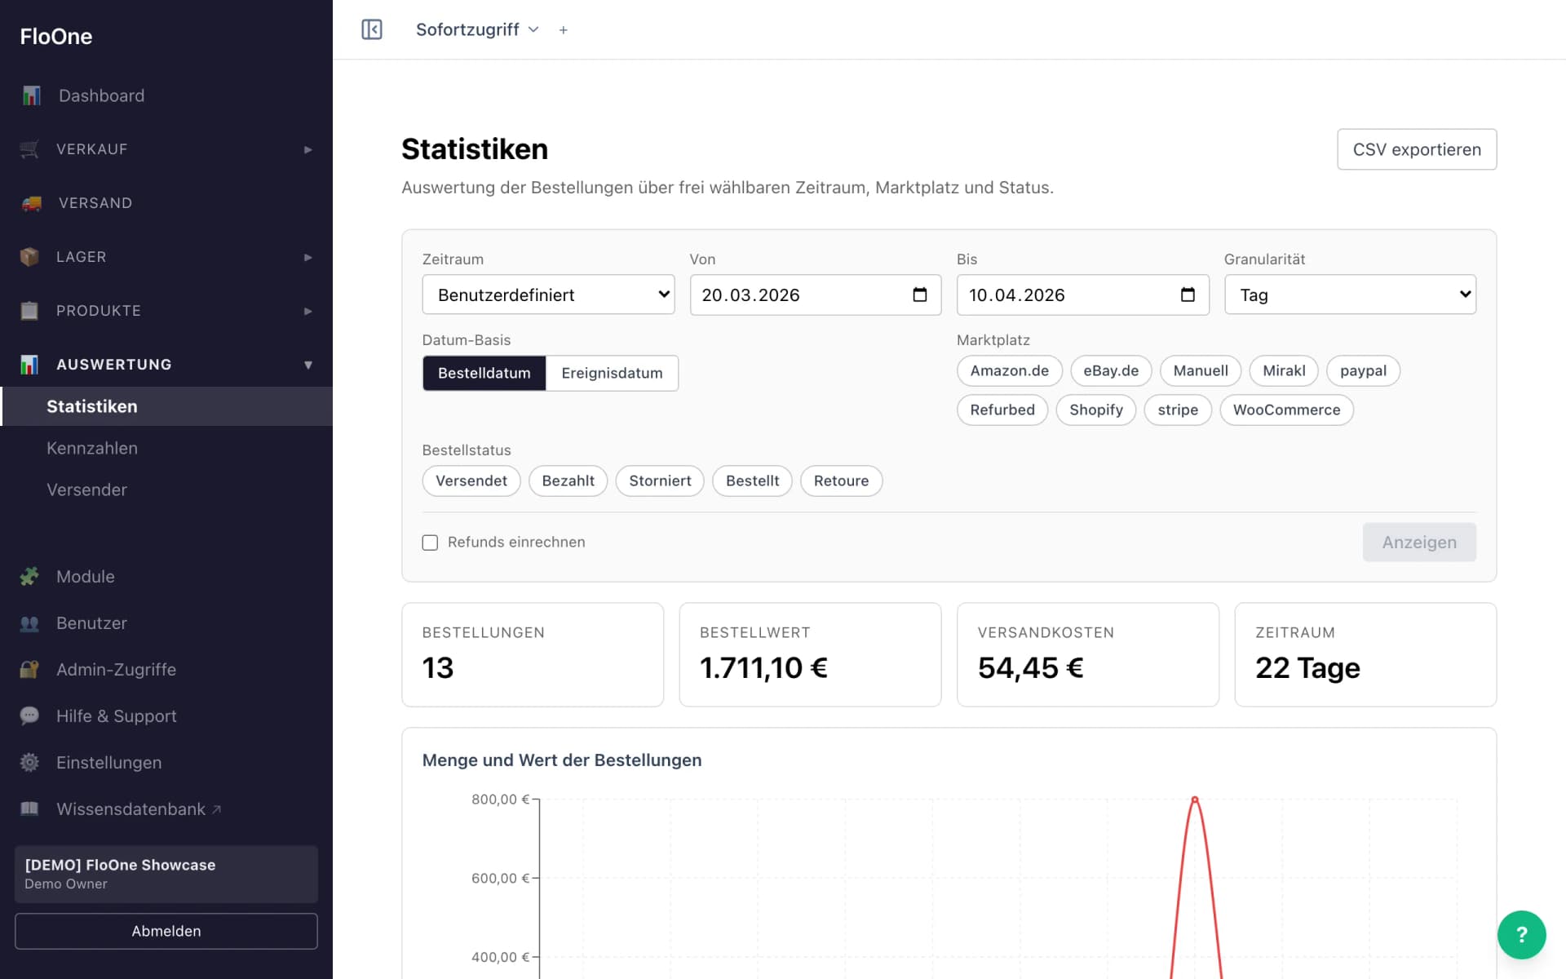Click the Auswertung bar chart icon
Viewport: 1566px width, 979px height.
29,365
